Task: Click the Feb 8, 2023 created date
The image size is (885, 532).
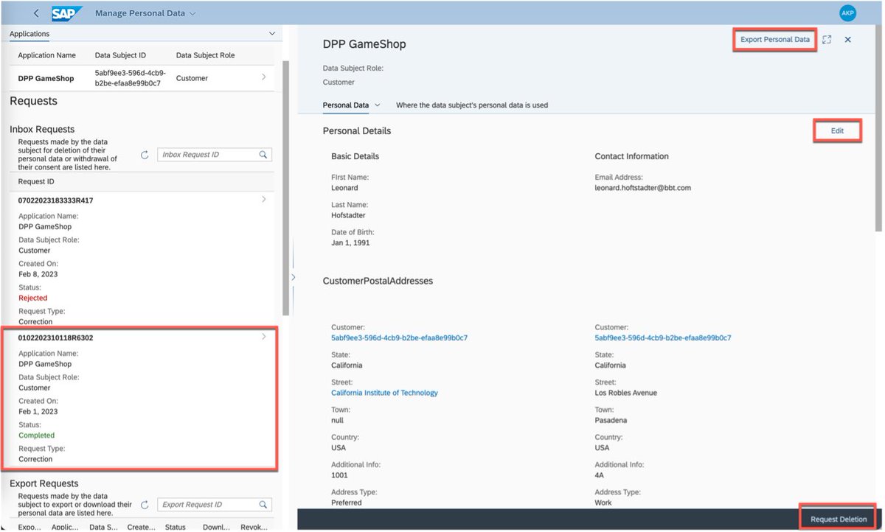Action: (38, 274)
